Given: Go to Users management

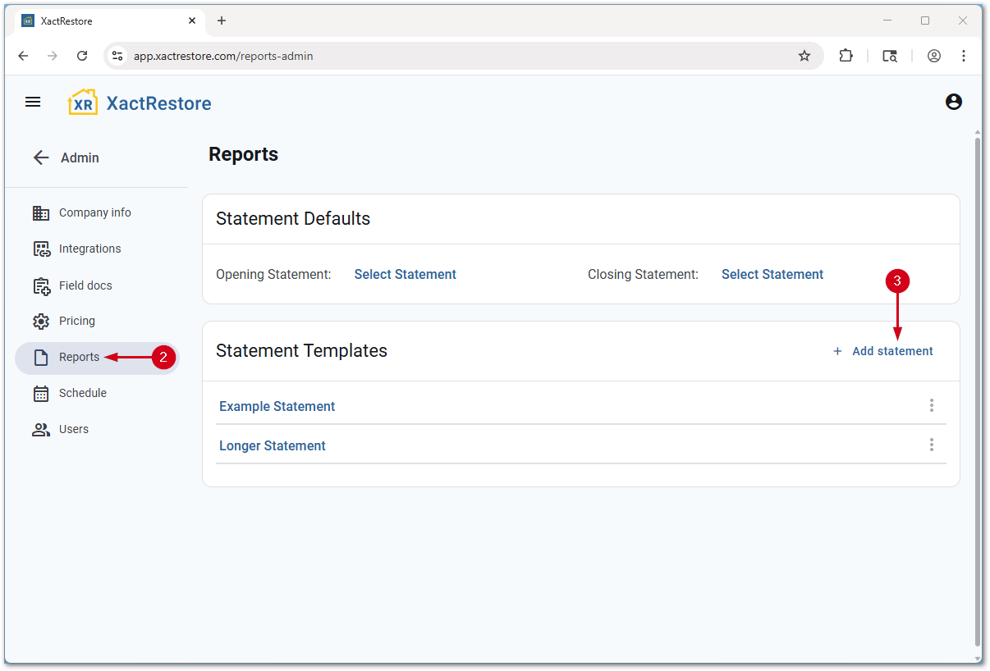Looking at the screenshot, I should point(73,429).
